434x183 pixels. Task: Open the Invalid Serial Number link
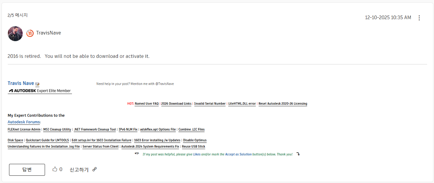point(210,104)
